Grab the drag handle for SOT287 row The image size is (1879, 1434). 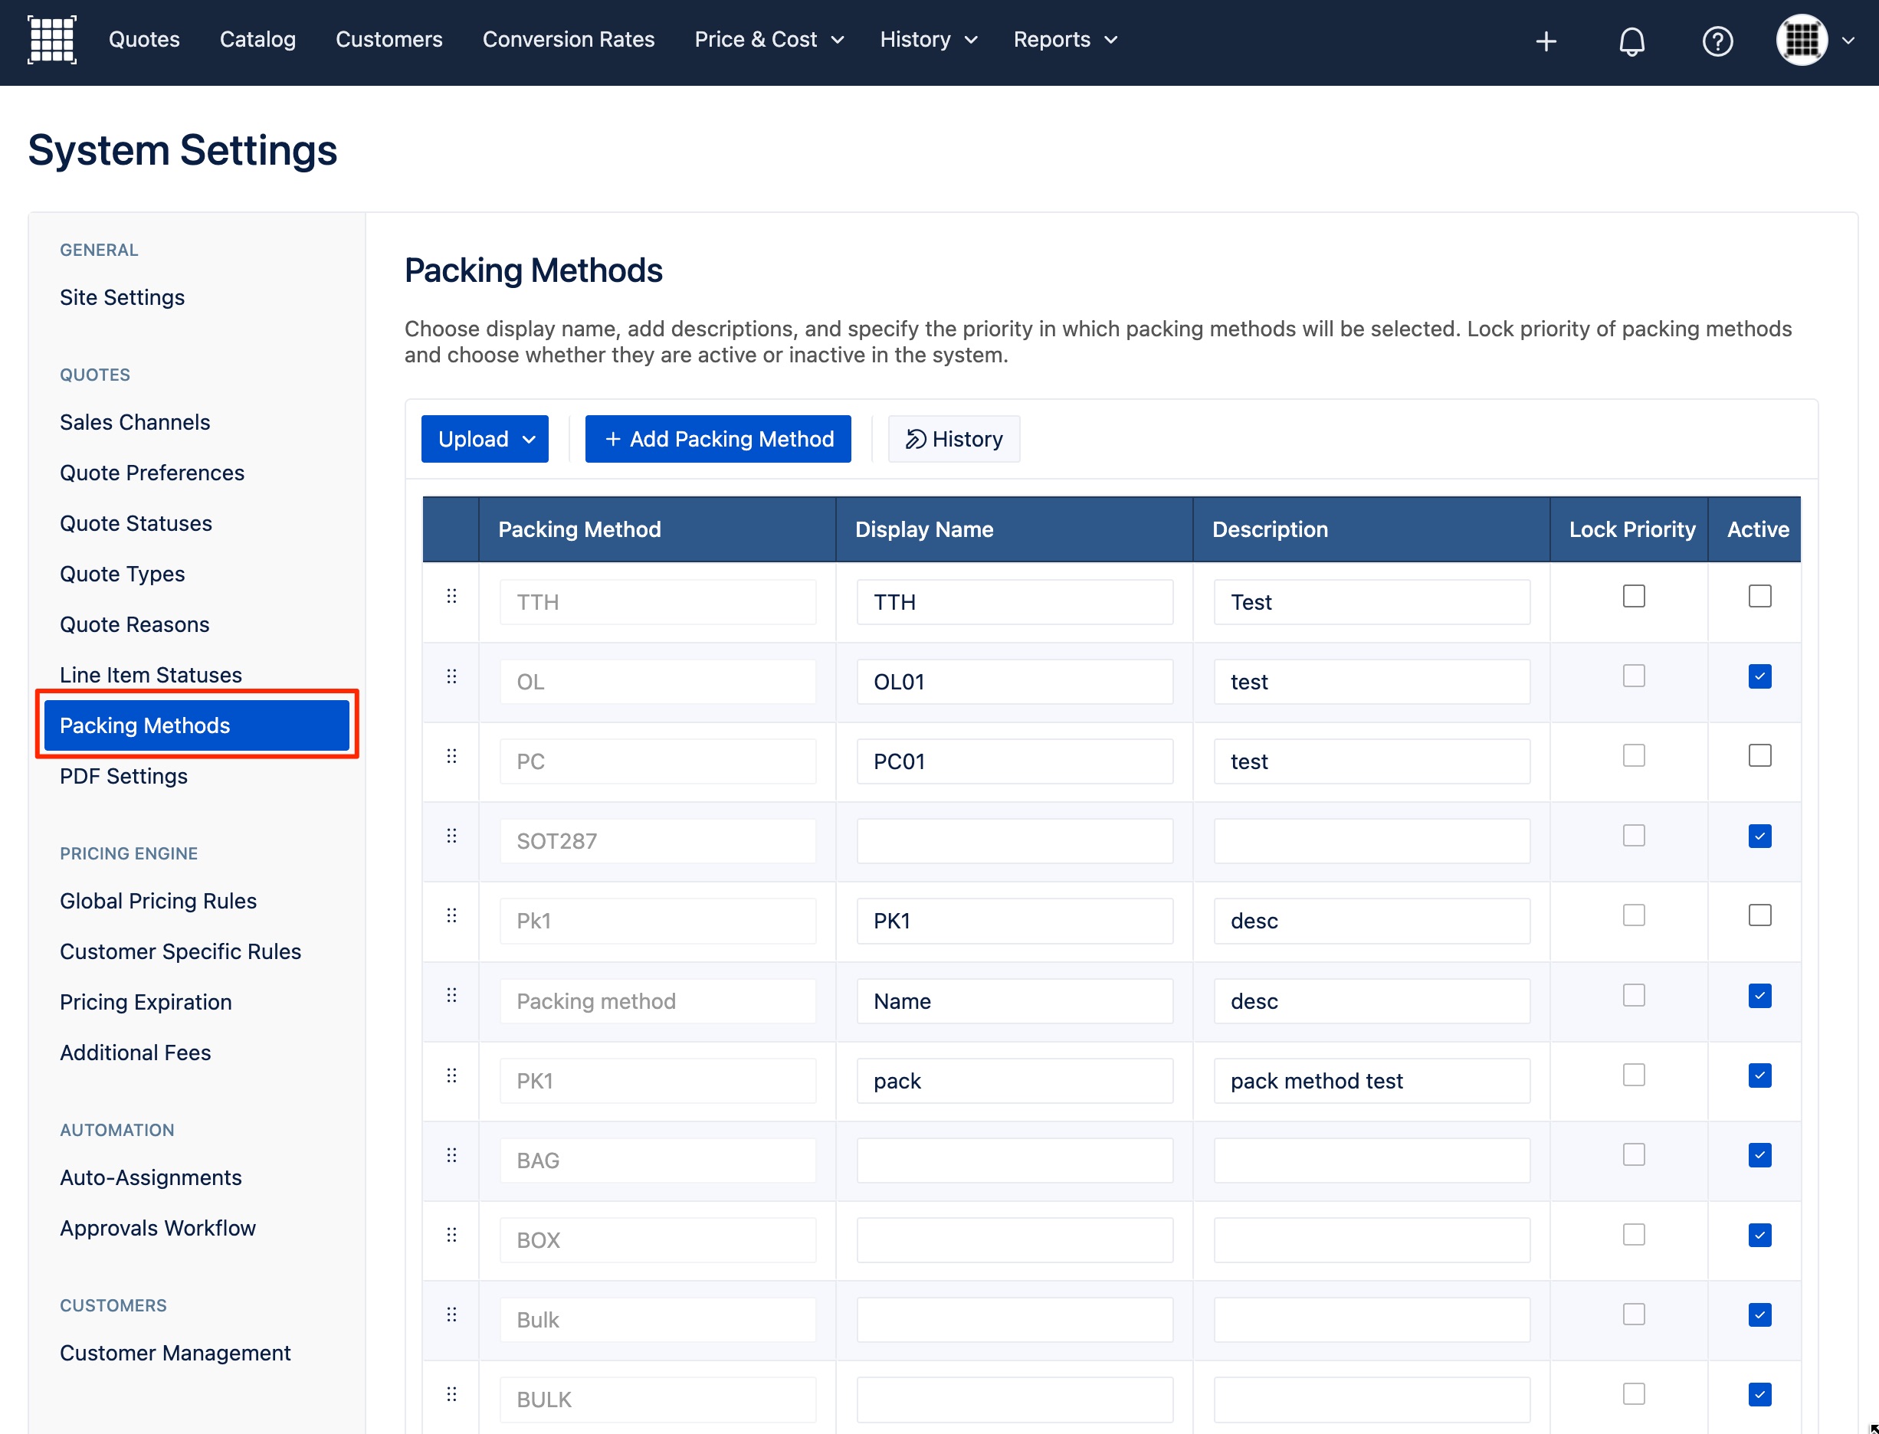[x=451, y=836]
